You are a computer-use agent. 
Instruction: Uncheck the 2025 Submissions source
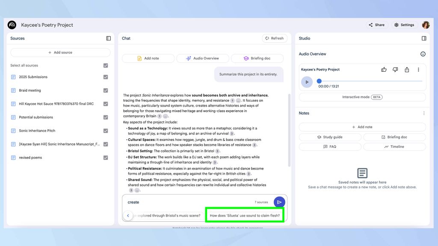coord(106,77)
